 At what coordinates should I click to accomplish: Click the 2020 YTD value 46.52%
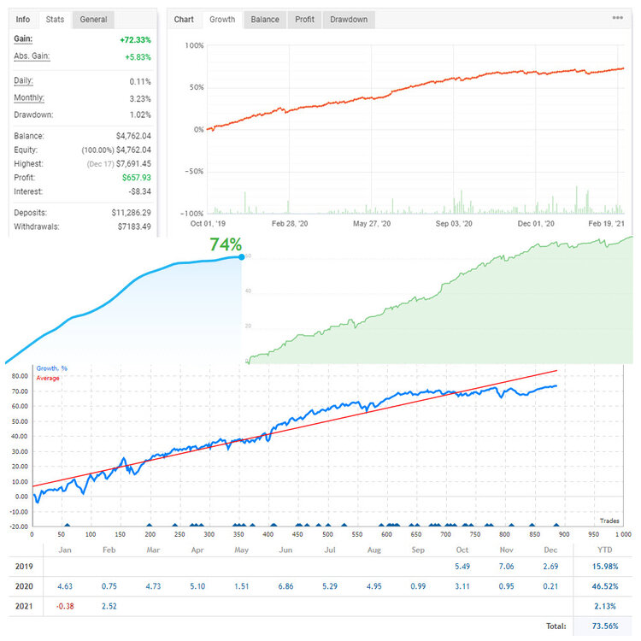(x=605, y=586)
